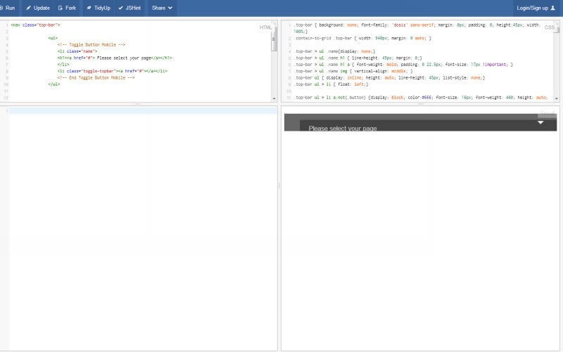Screen dimensions: 563x352
Task: Click the user icon beside Login/Sign up
Action: (553, 8)
